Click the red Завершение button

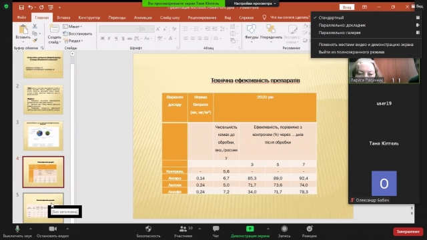tap(408, 231)
